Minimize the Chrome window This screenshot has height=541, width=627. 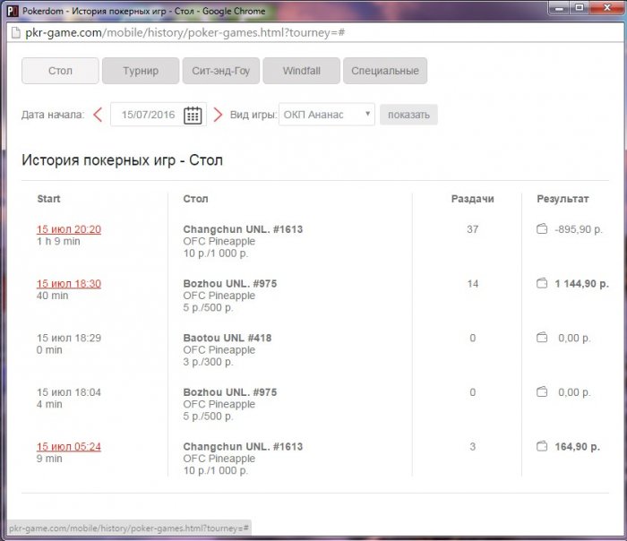pyautogui.click(x=560, y=7)
